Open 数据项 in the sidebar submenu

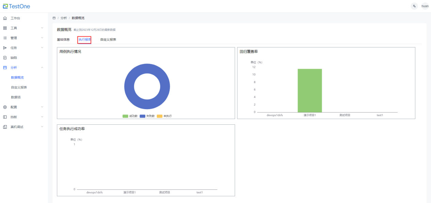[16, 97]
